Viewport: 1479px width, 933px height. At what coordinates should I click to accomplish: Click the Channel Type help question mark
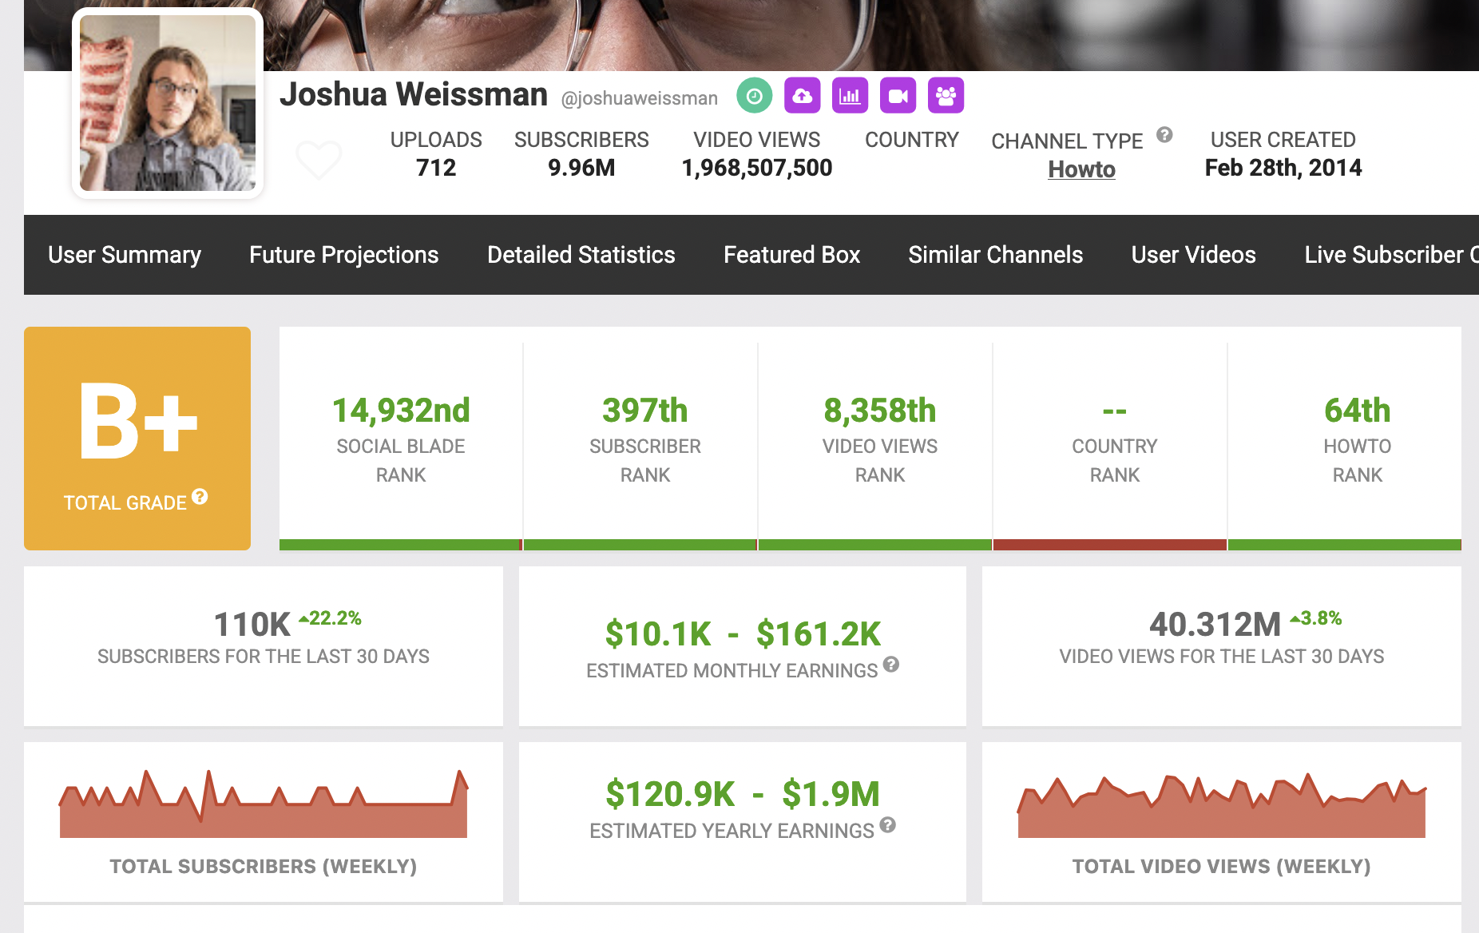click(1164, 134)
